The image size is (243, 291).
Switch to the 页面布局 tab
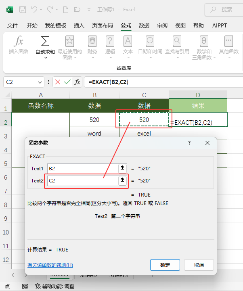pyautogui.click(x=102, y=25)
